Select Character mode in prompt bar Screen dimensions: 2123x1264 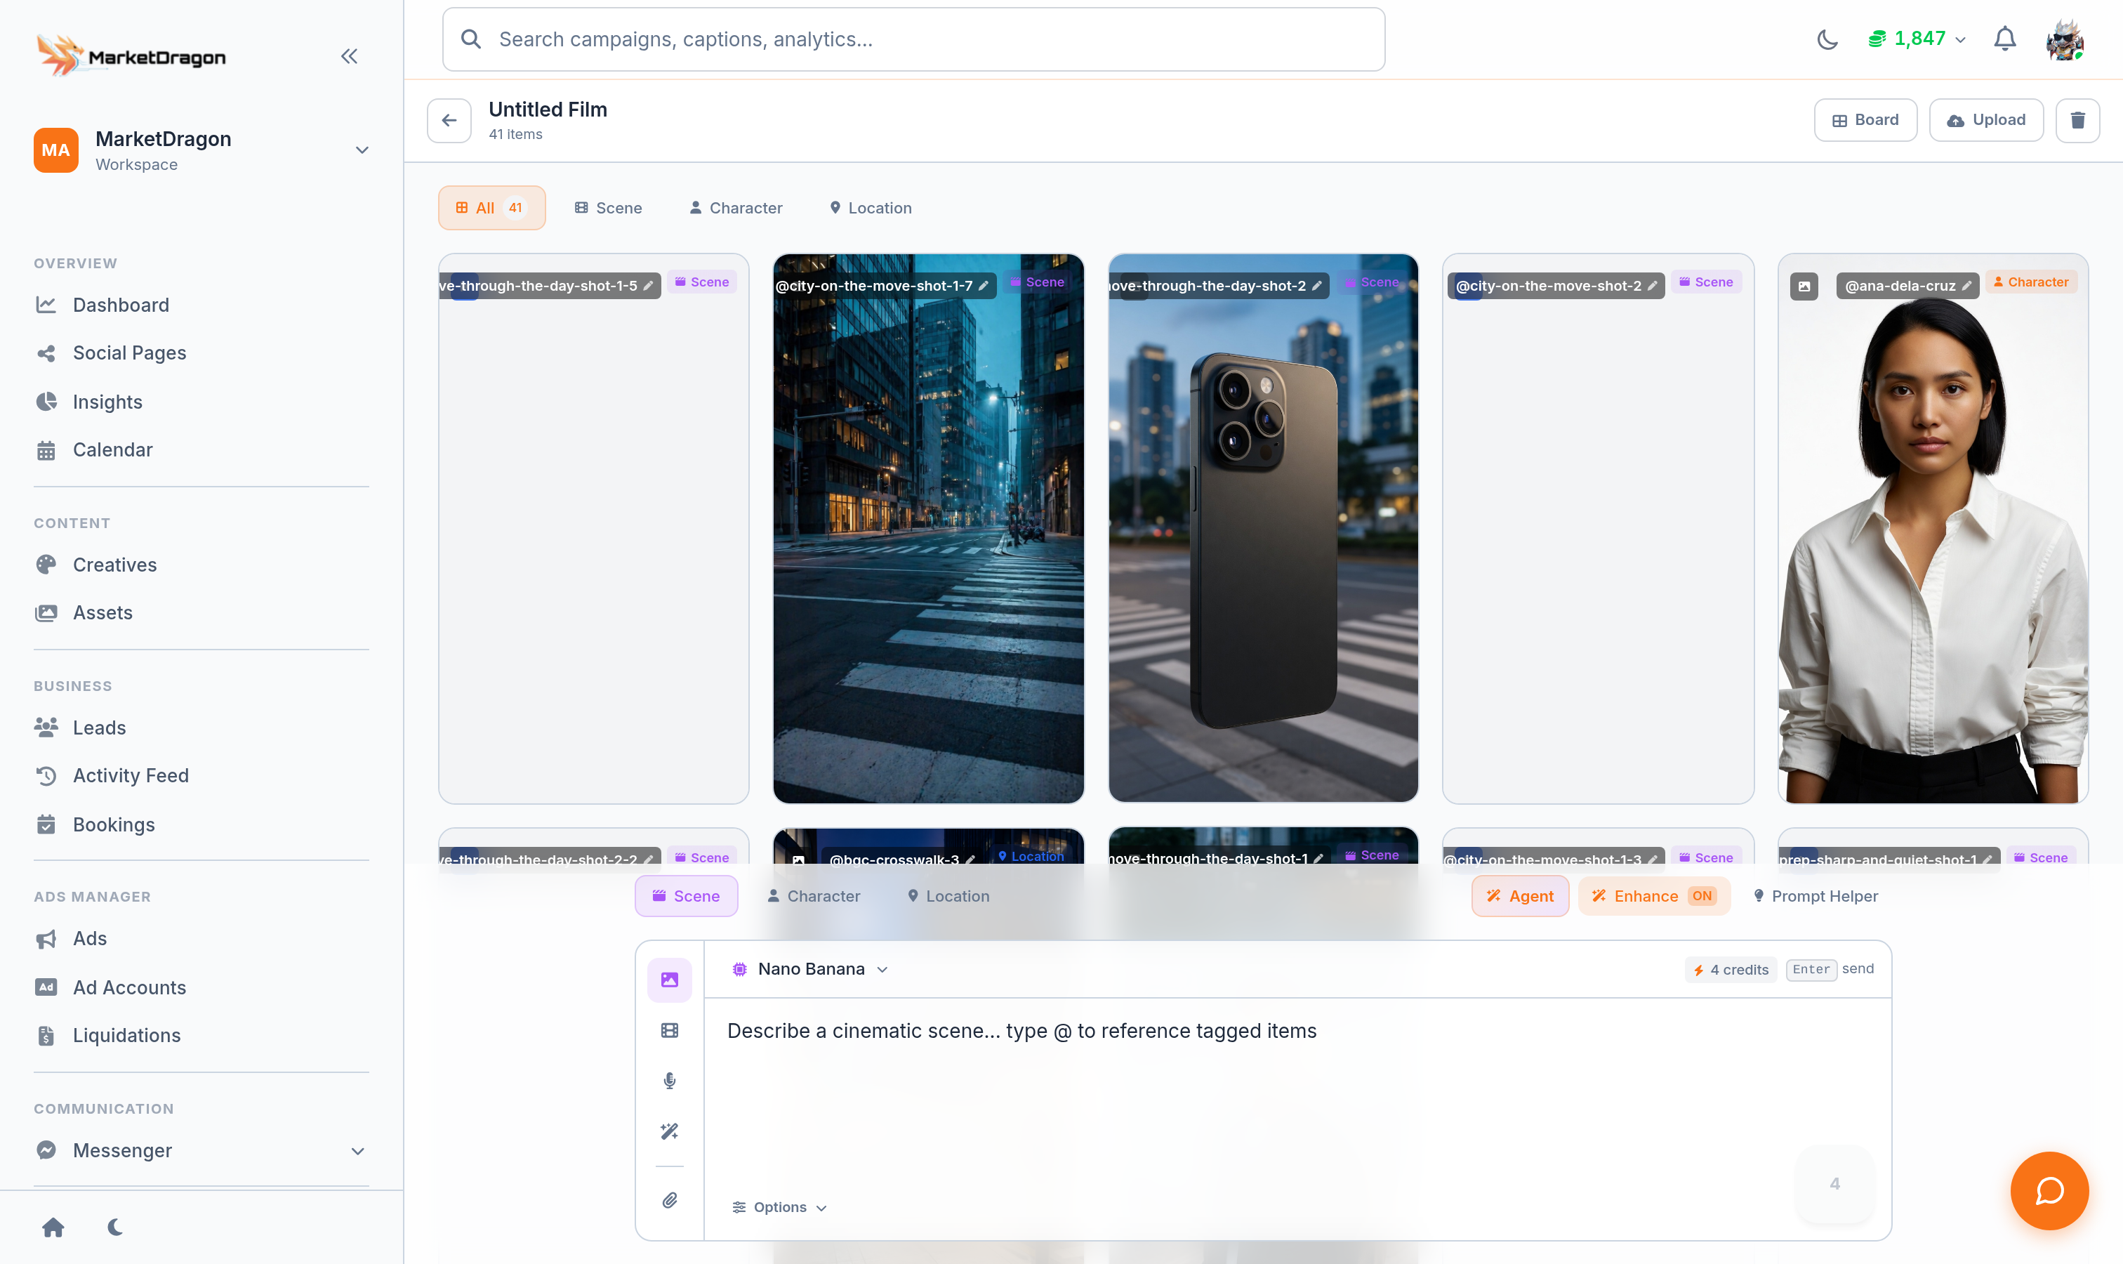pos(813,896)
